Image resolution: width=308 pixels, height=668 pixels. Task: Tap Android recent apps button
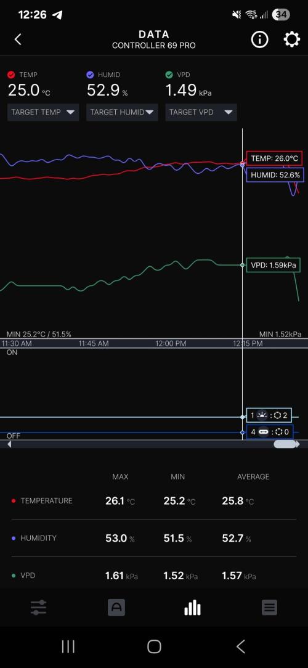point(68,646)
